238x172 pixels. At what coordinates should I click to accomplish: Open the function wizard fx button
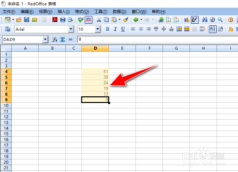[x=55, y=40]
